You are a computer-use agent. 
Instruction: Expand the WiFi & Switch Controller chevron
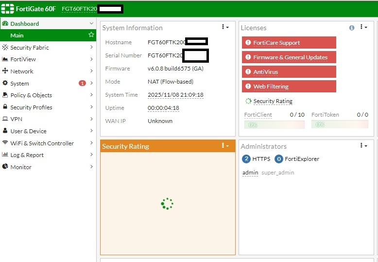tap(91, 142)
